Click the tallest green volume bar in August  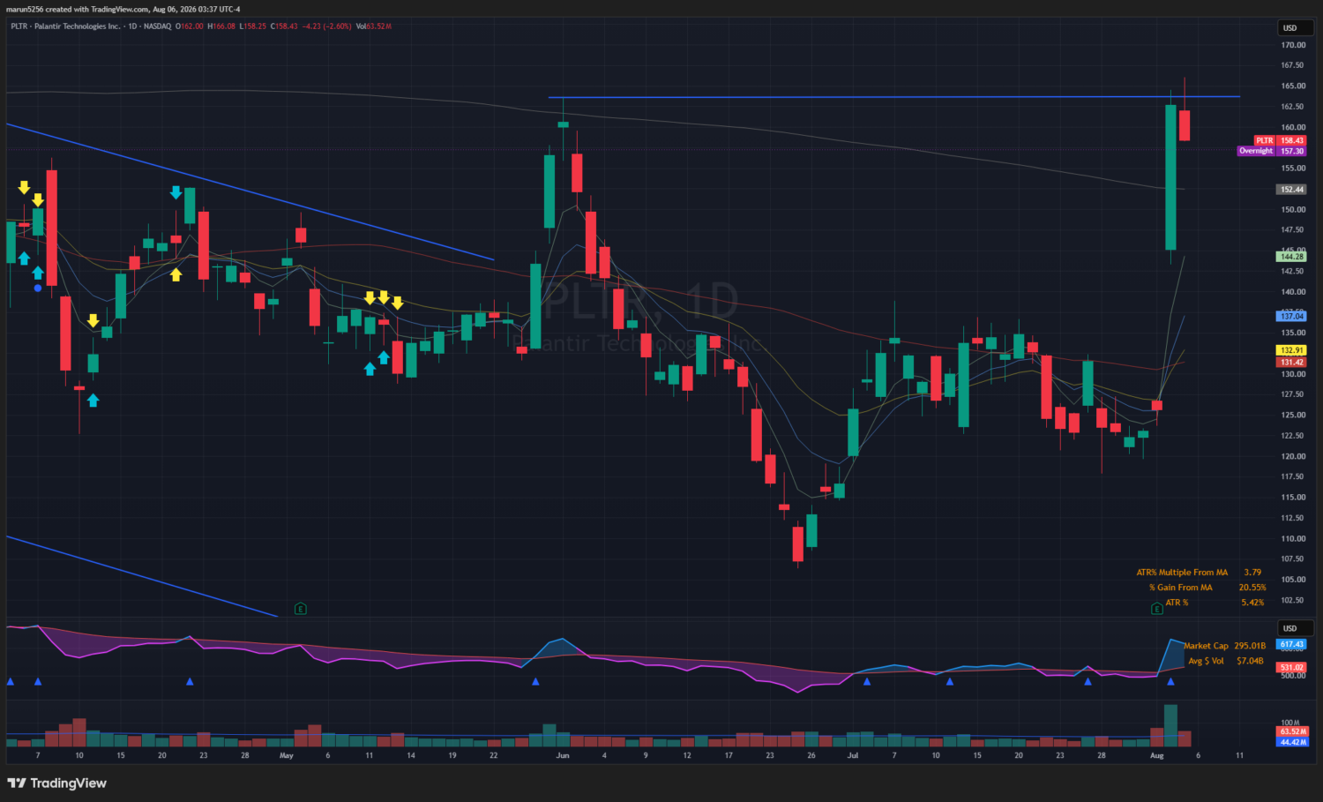click(x=1170, y=725)
